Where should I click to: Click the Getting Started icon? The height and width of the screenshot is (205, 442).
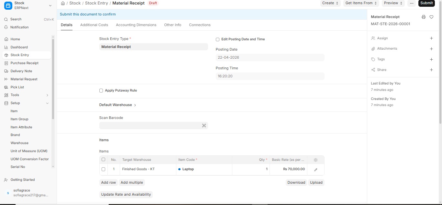pos(6,180)
